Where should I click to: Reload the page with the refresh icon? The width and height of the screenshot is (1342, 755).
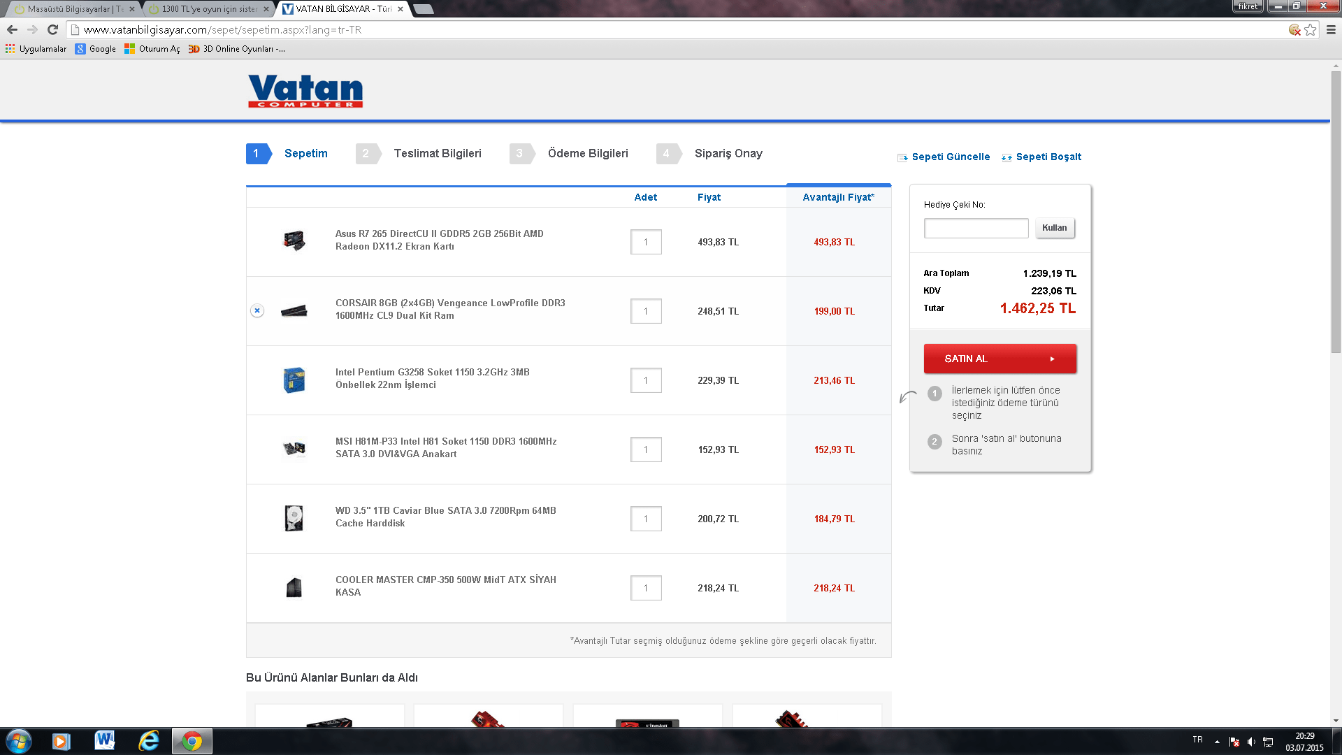tap(52, 29)
